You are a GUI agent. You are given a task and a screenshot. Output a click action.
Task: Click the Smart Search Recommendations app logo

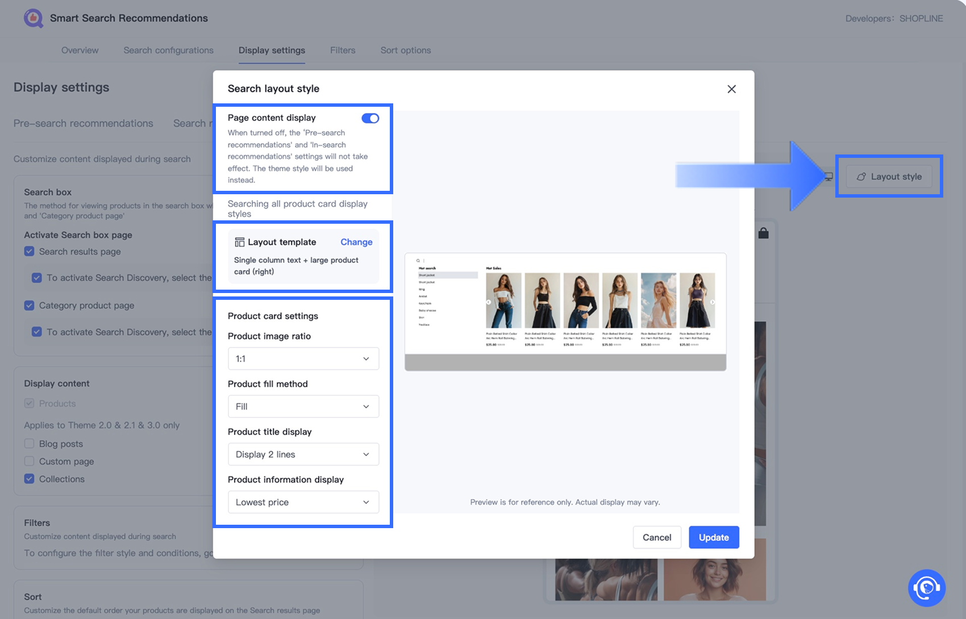(x=34, y=18)
